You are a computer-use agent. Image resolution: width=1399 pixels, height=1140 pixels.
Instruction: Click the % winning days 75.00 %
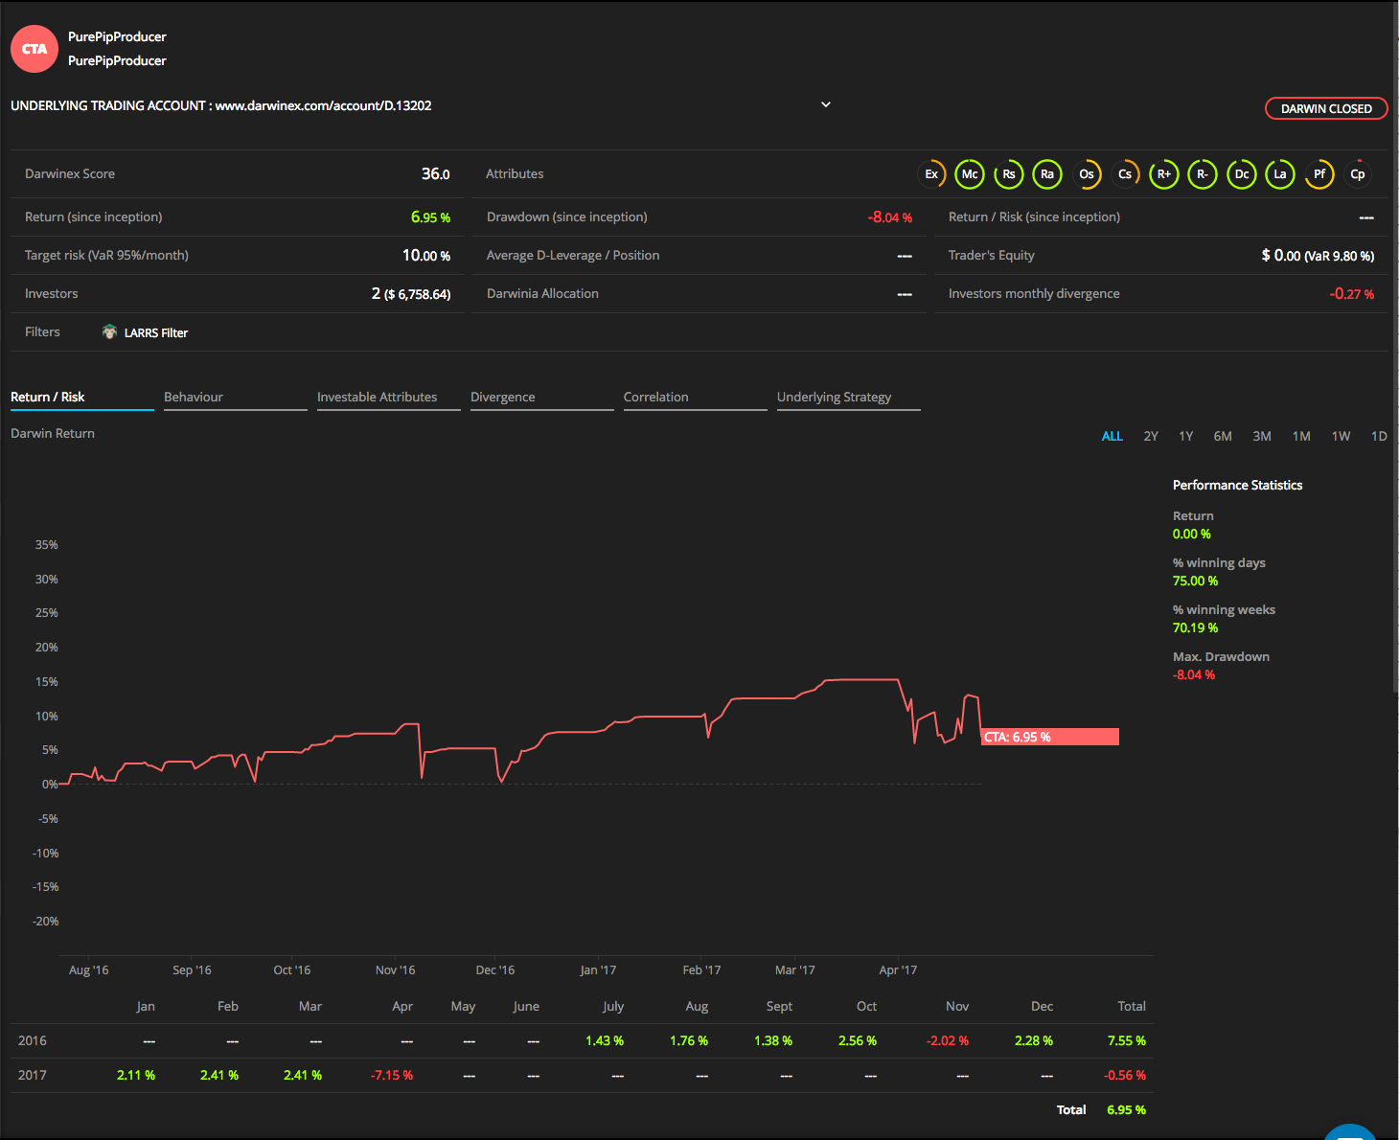(1195, 581)
